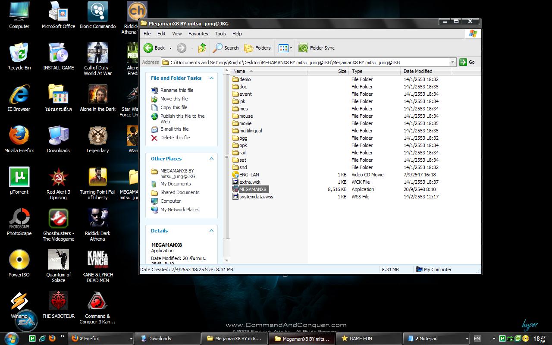Open the Notepad taskbar group dropdown
The height and width of the screenshot is (345, 552).
pyautogui.click(x=468, y=339)
